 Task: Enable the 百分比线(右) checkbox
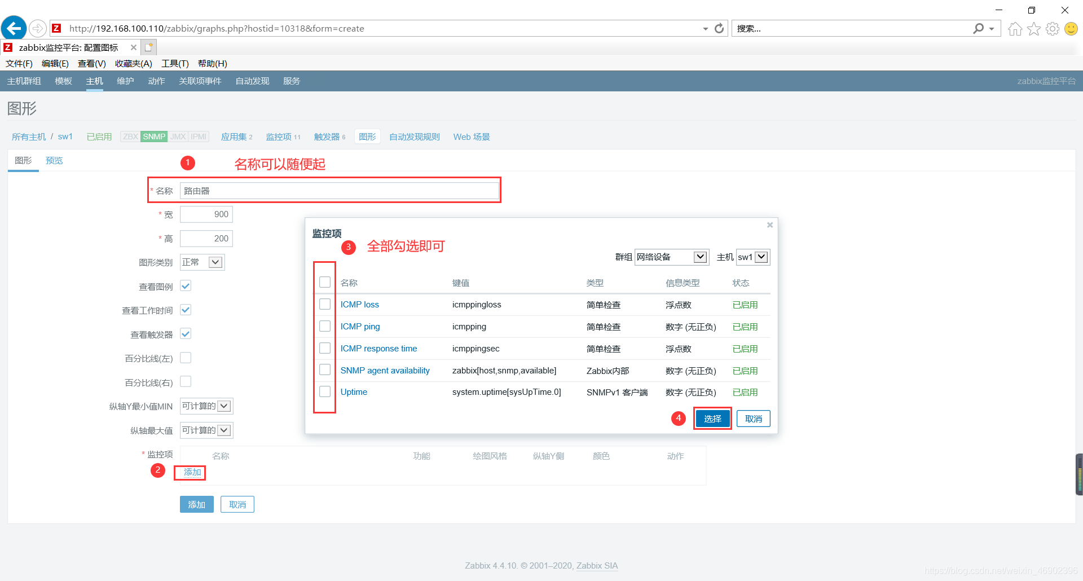(x=186, y=382)
